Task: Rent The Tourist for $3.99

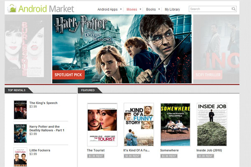Action: tap(95, 156)
